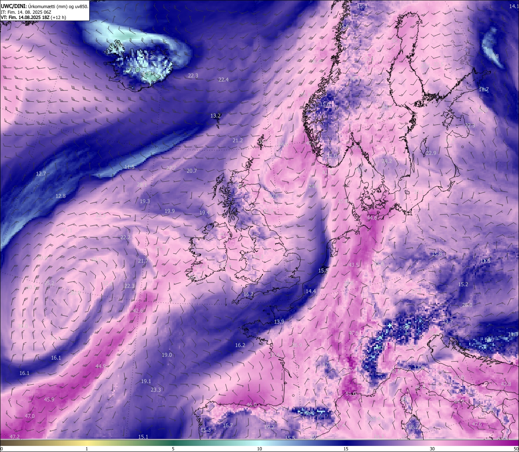This screenshot has width=519, height=452.
Task: Click the 43.5 value label
Action: pos(354,265)
